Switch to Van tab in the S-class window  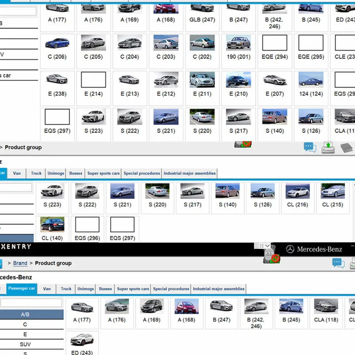tap(17, 174)
